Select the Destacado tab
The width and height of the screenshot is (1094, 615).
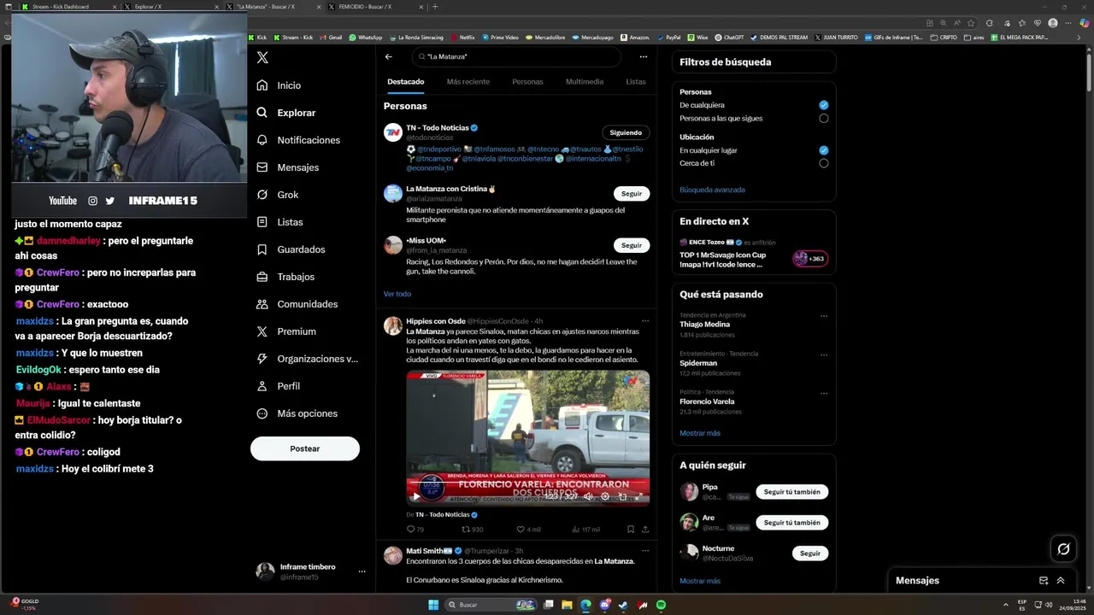pos(405,82)
